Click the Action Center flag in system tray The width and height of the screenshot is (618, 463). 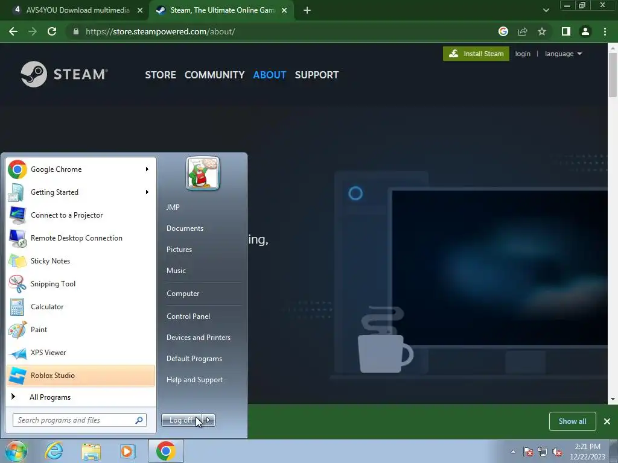527,452
